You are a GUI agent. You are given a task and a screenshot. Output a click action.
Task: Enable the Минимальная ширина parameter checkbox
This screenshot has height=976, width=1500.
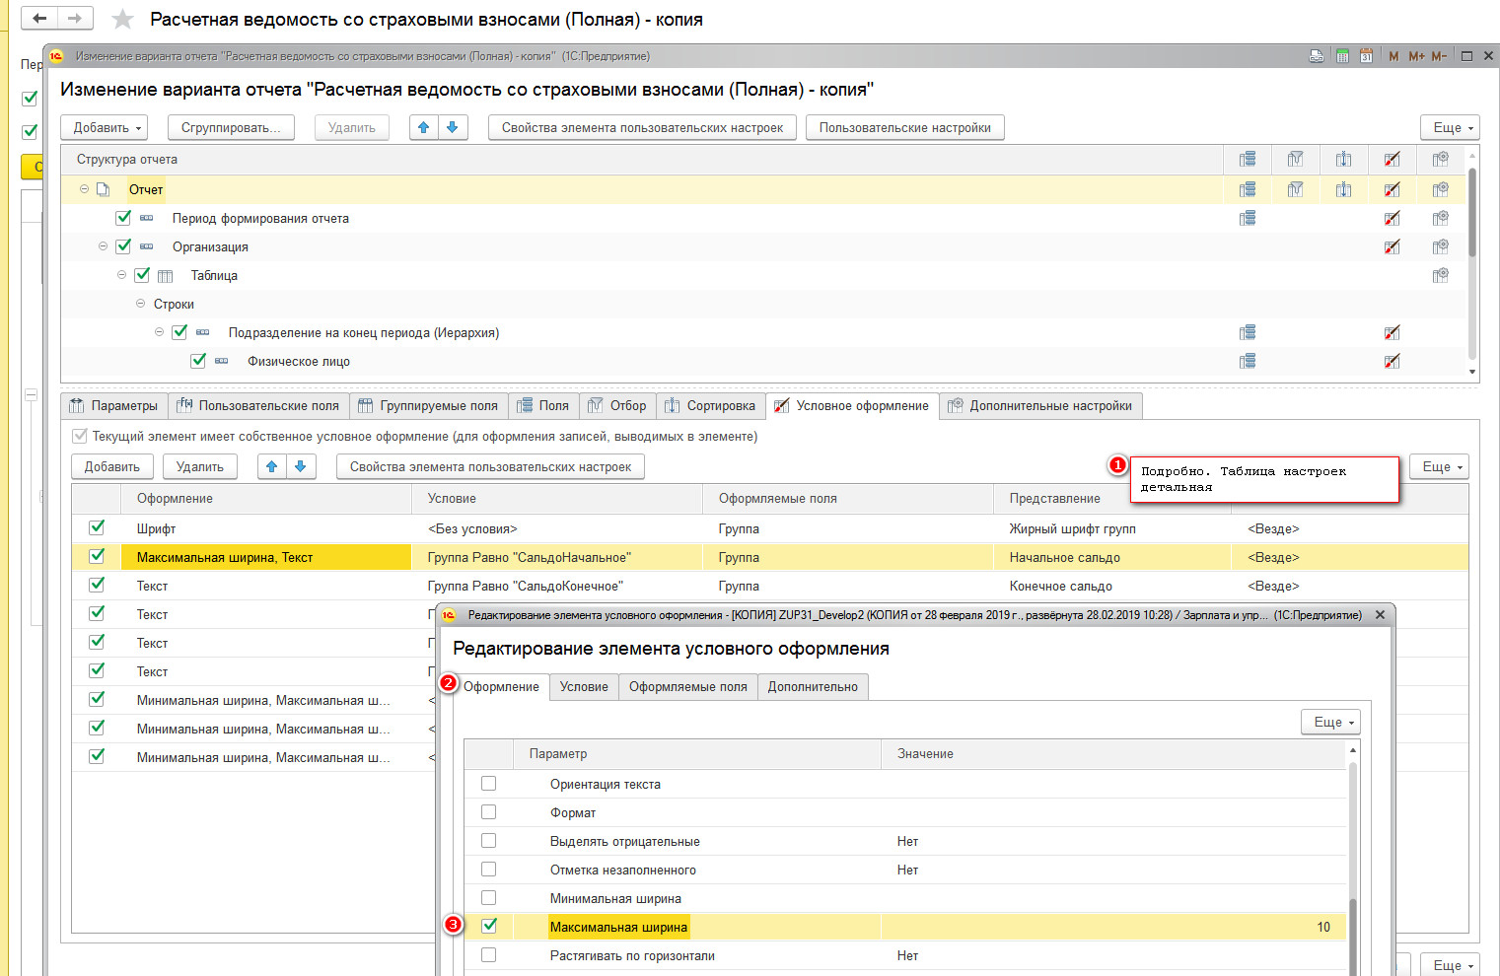489,898
